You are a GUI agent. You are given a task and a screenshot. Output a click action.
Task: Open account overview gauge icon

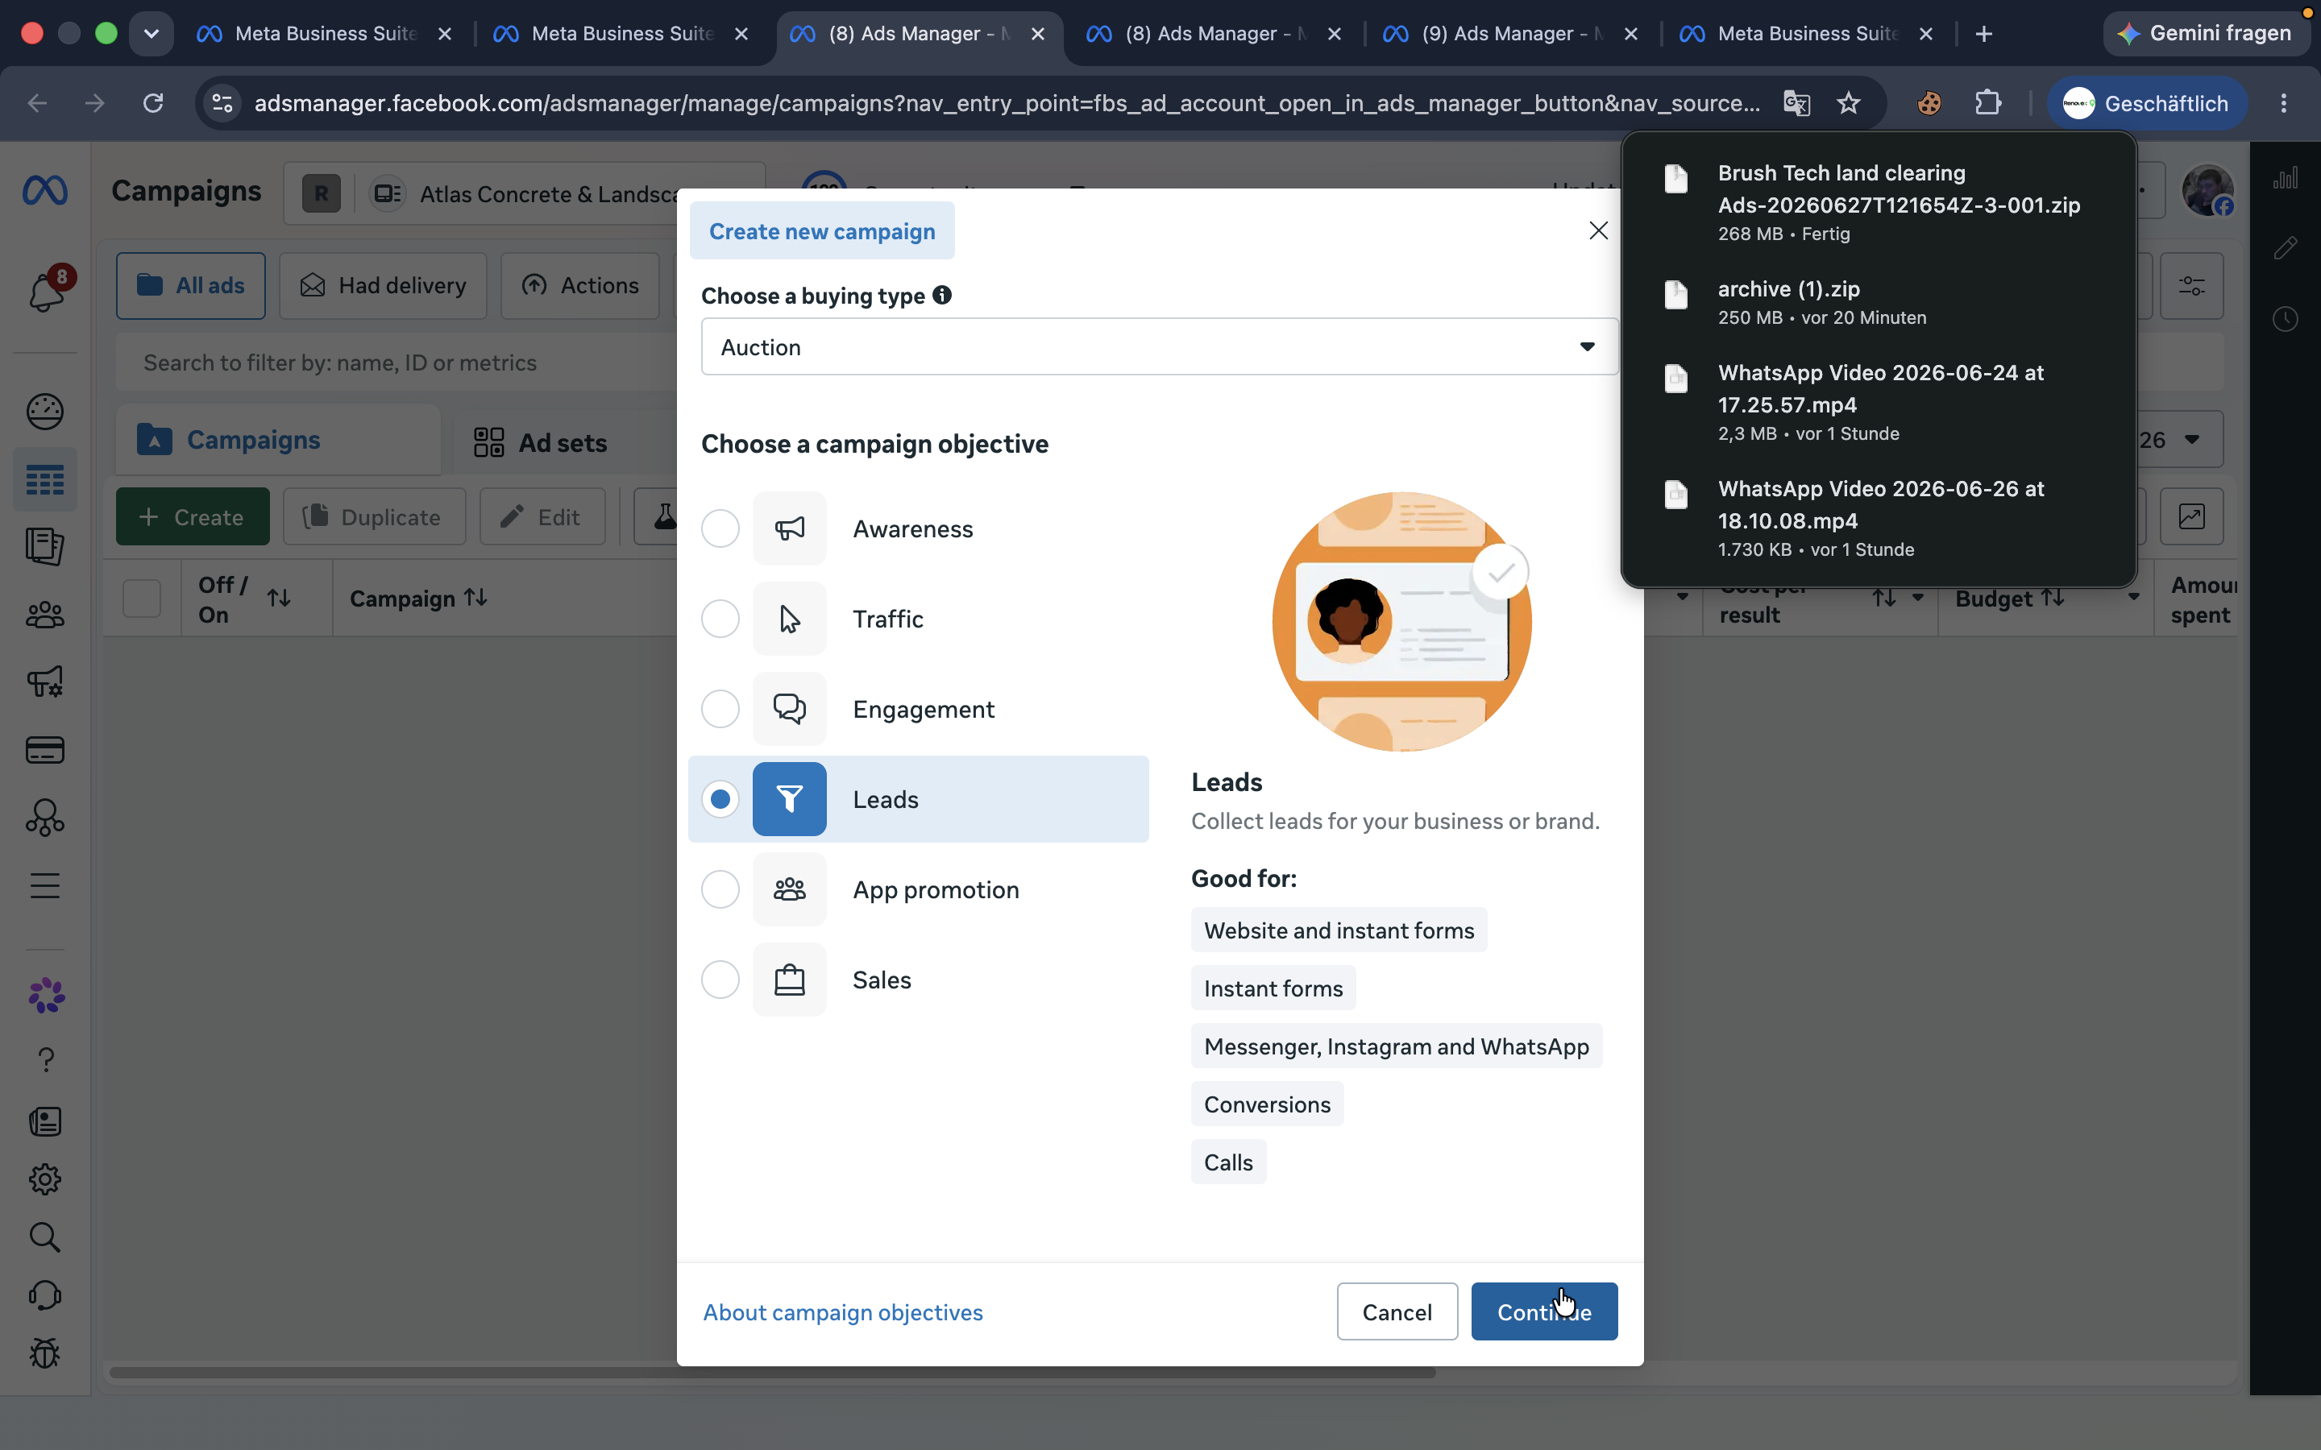[45, 412]
